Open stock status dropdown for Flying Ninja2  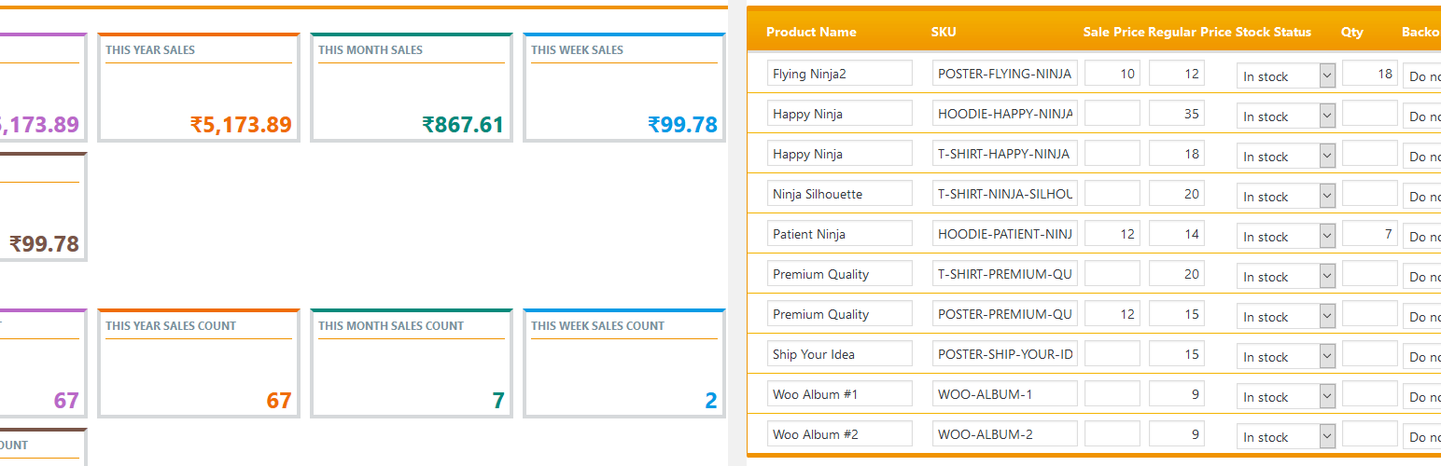click(x=1286, y=75)
